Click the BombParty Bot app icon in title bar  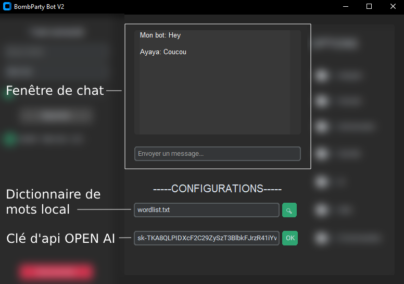[x=7, y=7]
